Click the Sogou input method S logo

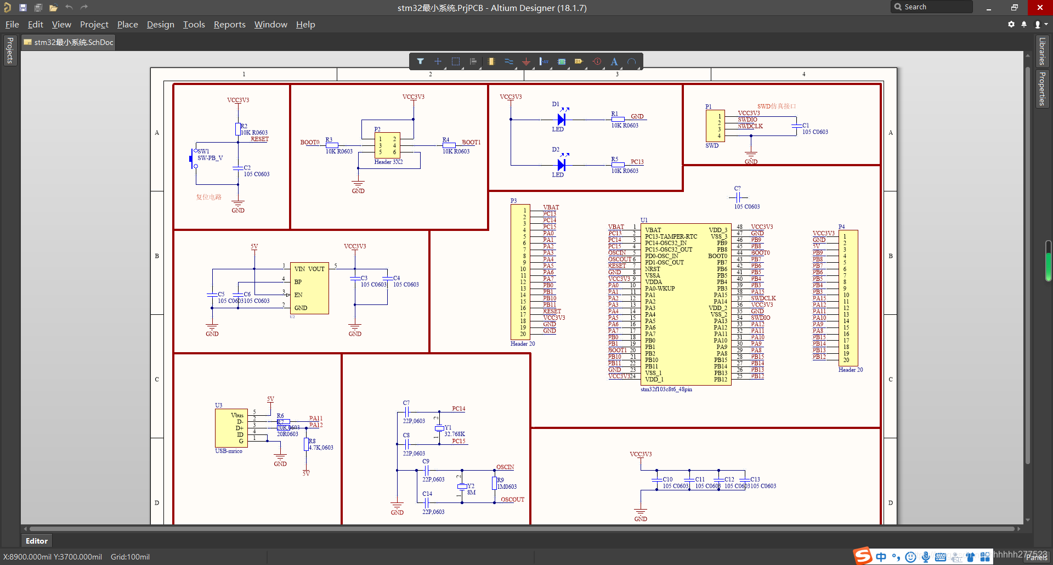click(863, 556)
